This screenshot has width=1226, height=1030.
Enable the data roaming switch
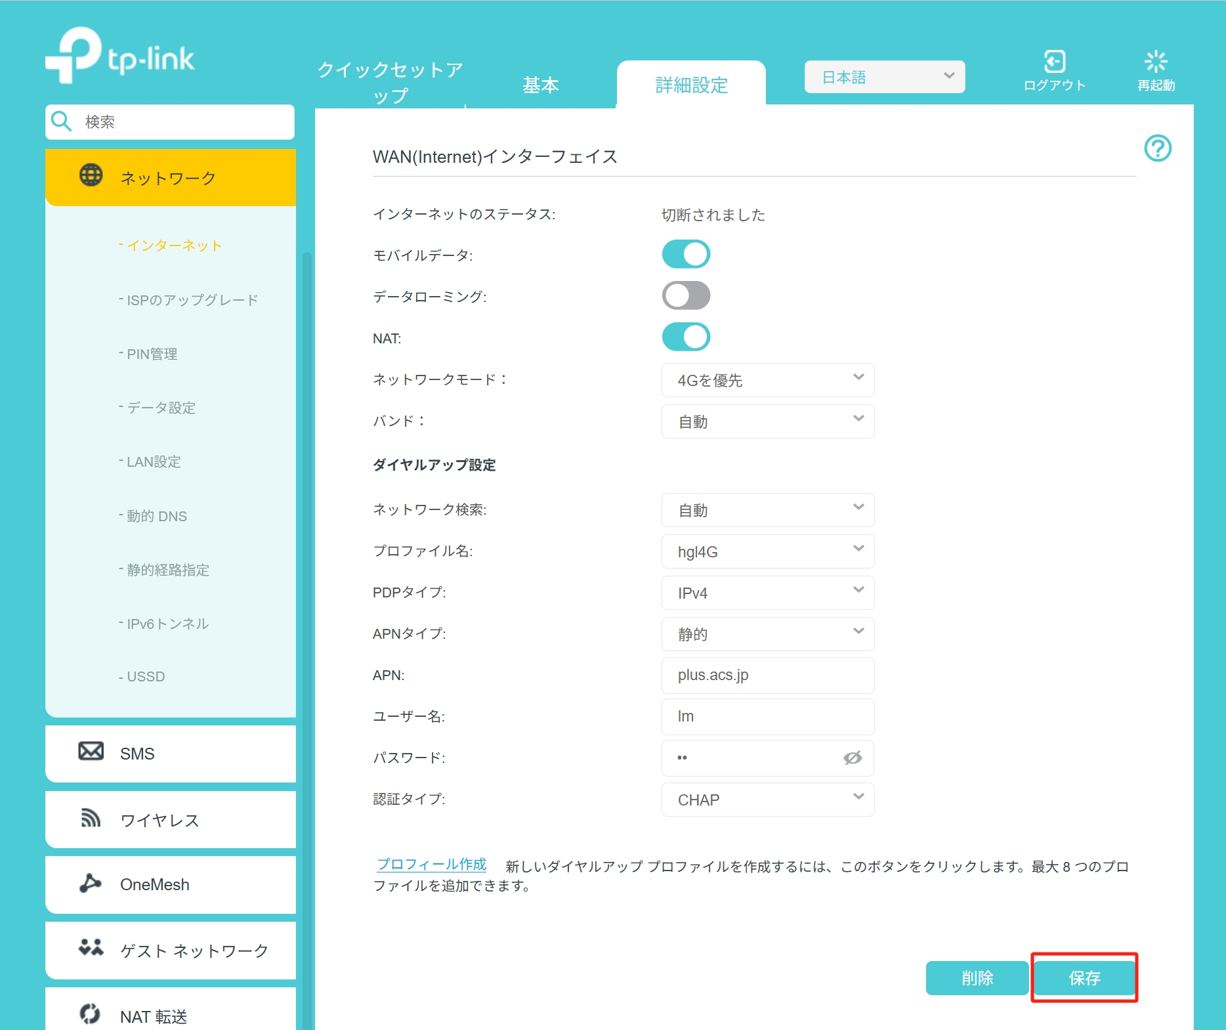coord(686,295)
